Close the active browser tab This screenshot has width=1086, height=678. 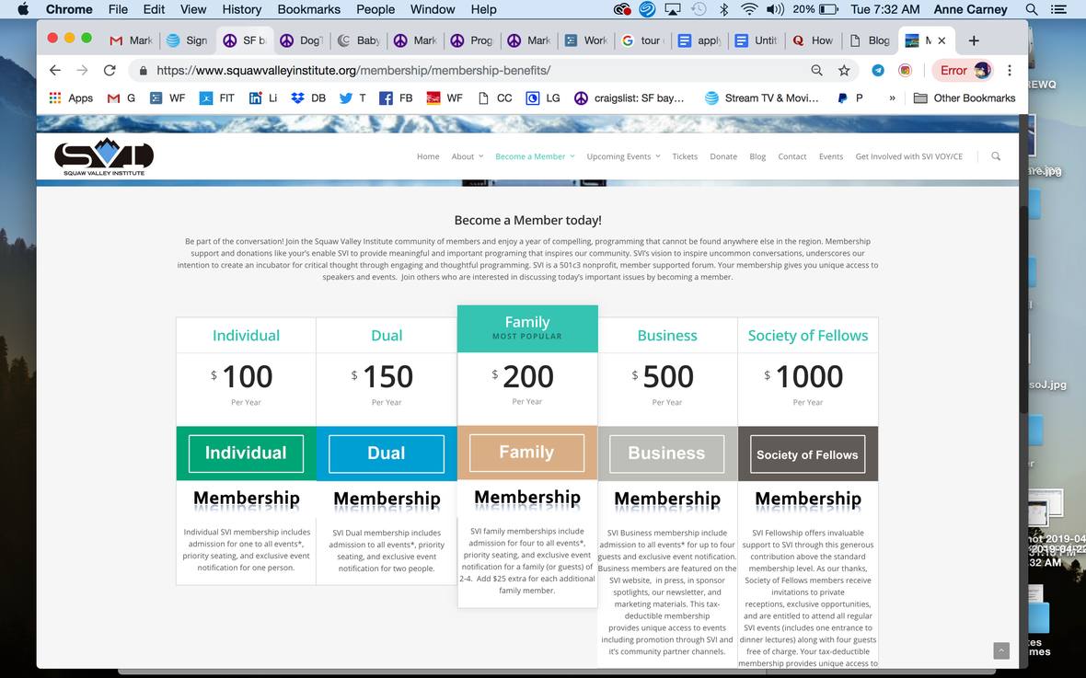pyautogui.click(x=942, y=40)
